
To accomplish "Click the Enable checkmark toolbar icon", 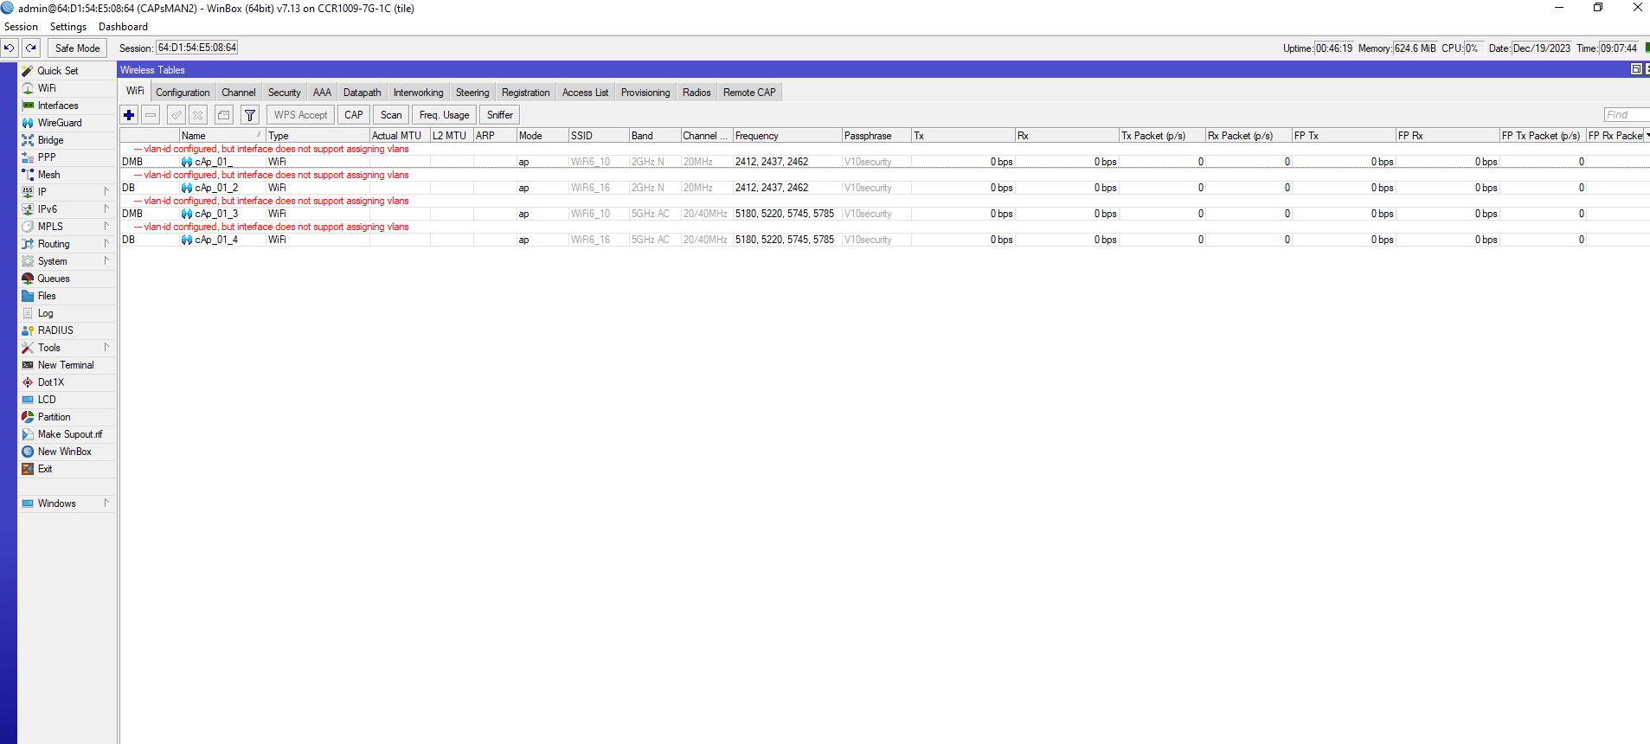I will pyautogui.click(x=177, y=115).
